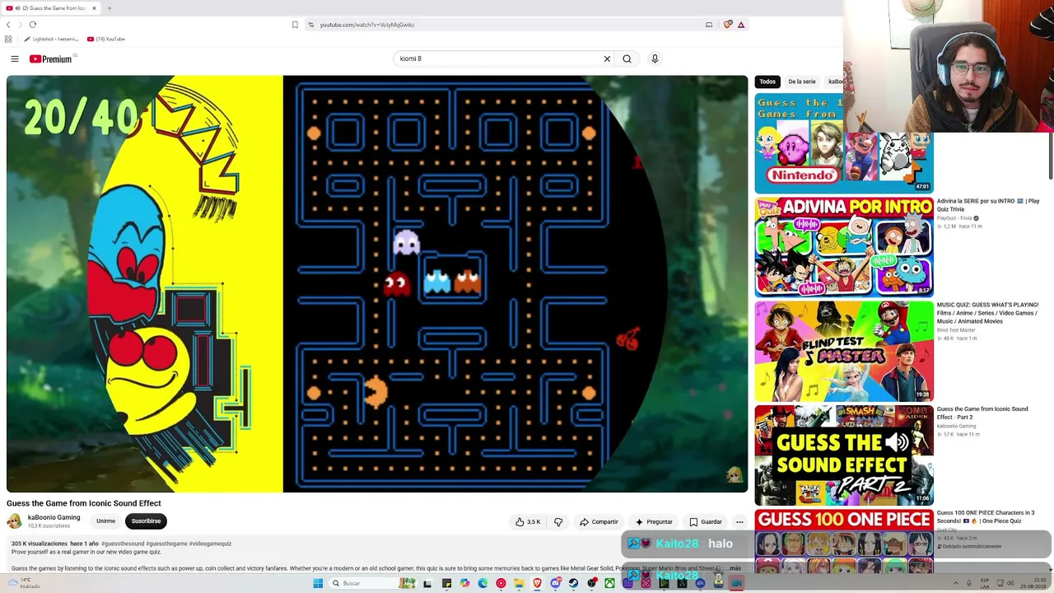Like the video

(x=528, y=521)
